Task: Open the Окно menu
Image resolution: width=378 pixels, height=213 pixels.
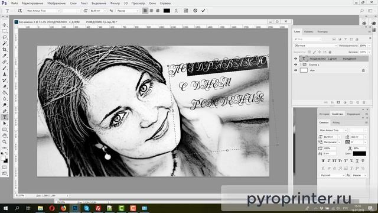Action: [x=152, y=4]
